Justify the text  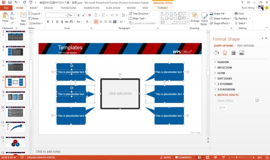click(x=110, y=21)
